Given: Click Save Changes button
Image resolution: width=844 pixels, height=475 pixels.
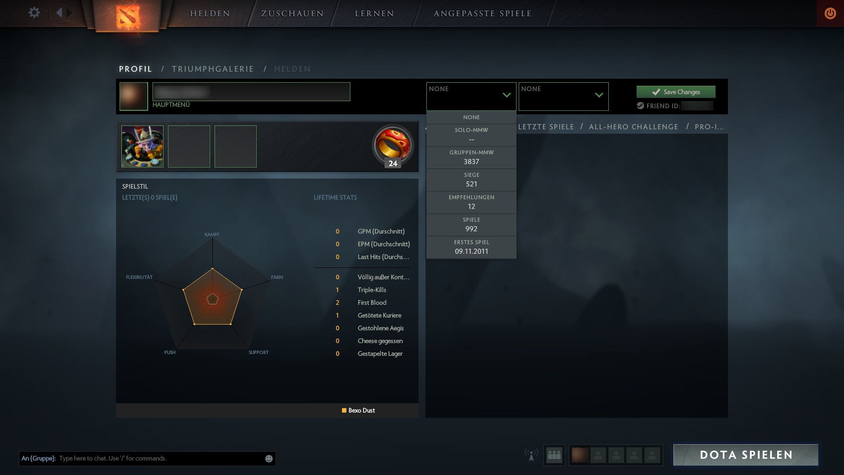Looking at the screenshot, I should 675,91.
